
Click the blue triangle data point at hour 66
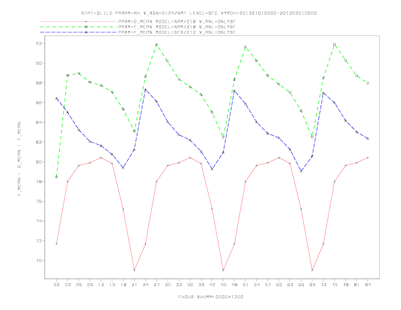(x=301, y=171)
